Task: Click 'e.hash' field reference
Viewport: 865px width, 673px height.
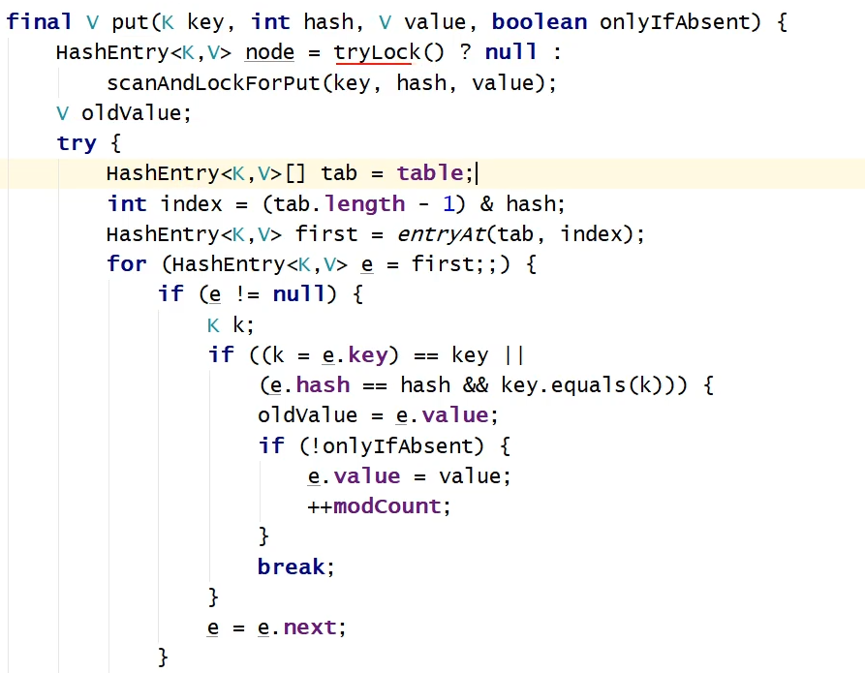Action: click(310, 385)
